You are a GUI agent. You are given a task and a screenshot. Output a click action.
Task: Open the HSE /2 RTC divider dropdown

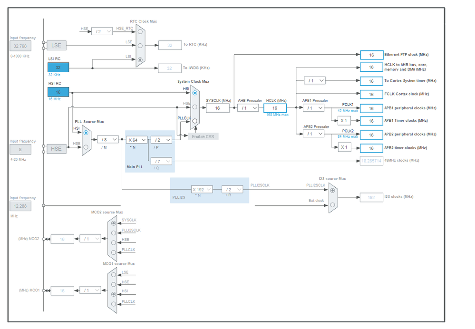coord(102,31)
